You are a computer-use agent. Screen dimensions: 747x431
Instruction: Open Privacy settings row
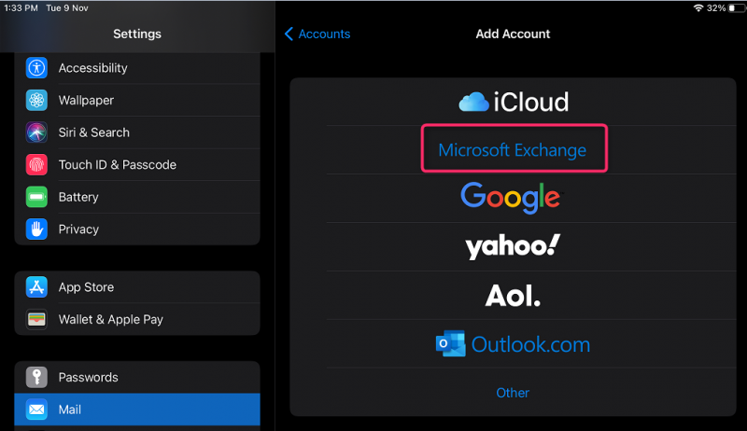point(137,229)
